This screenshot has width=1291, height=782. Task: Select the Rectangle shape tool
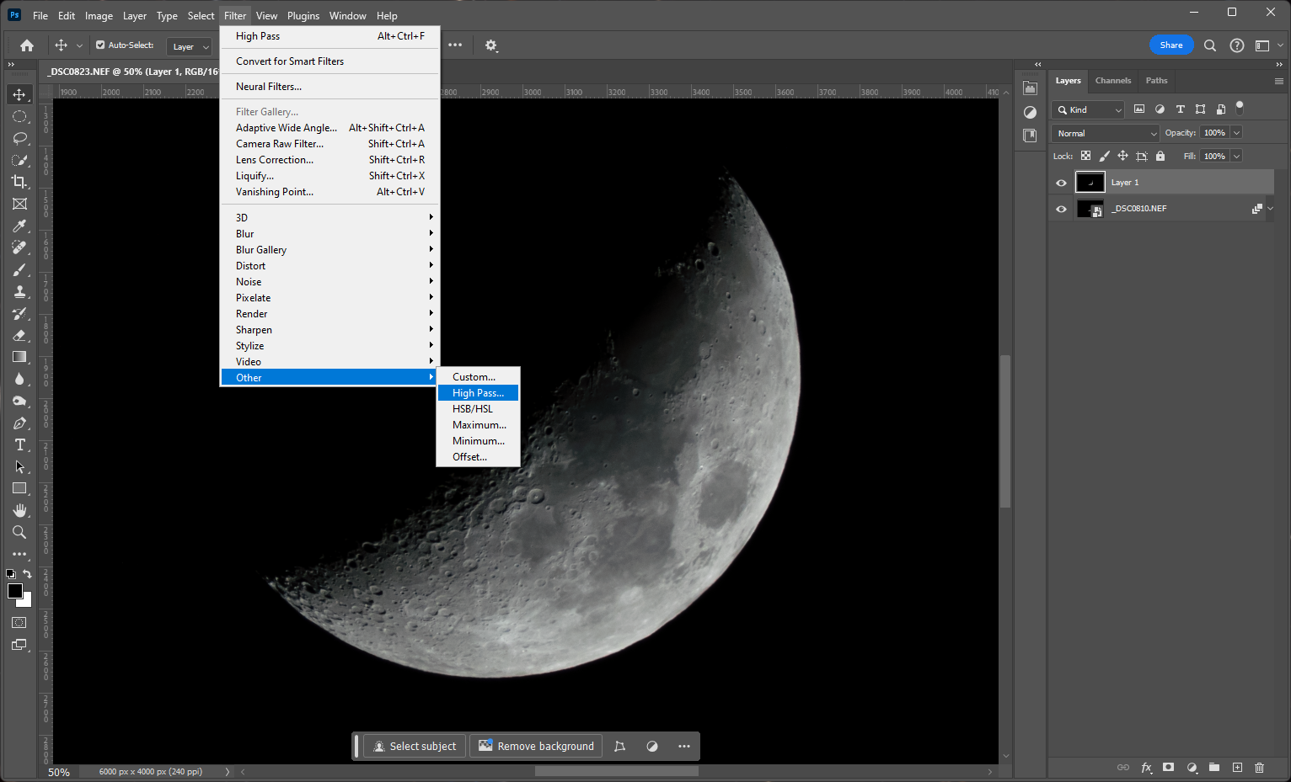pyautogui.click(x=19, y=488)
